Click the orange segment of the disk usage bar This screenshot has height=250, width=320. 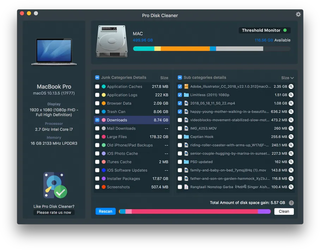(x=185, y=49)
